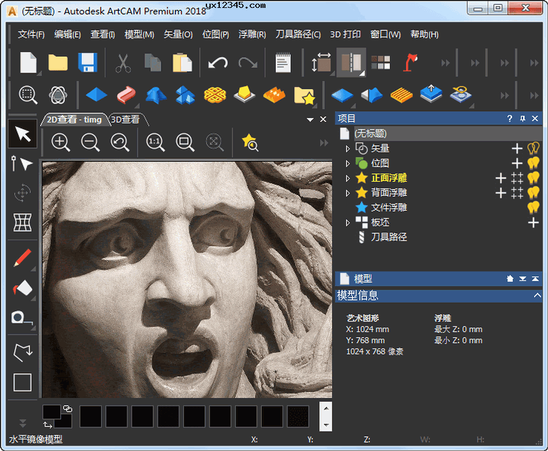
Task: Expand the 矢量 tree node
Action: 348,149
